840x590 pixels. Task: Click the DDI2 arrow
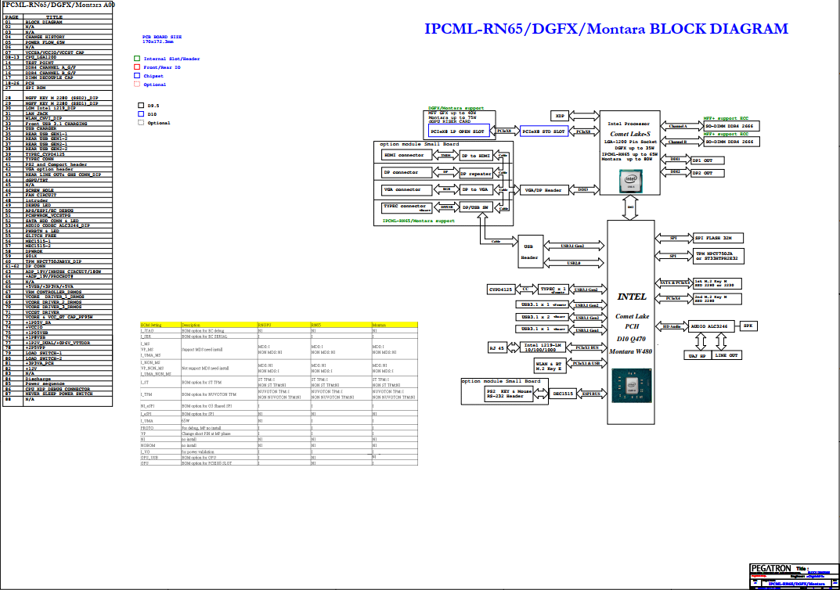tap(676, 172)
